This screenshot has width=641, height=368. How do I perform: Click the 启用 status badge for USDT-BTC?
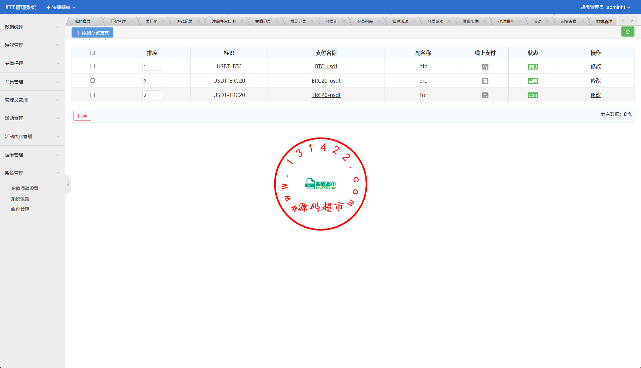pos(533,67)
